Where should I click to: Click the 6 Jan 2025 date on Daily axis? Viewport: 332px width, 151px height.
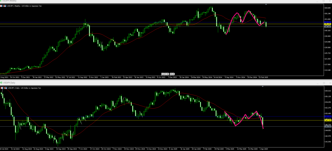click(x=173, y=149)
